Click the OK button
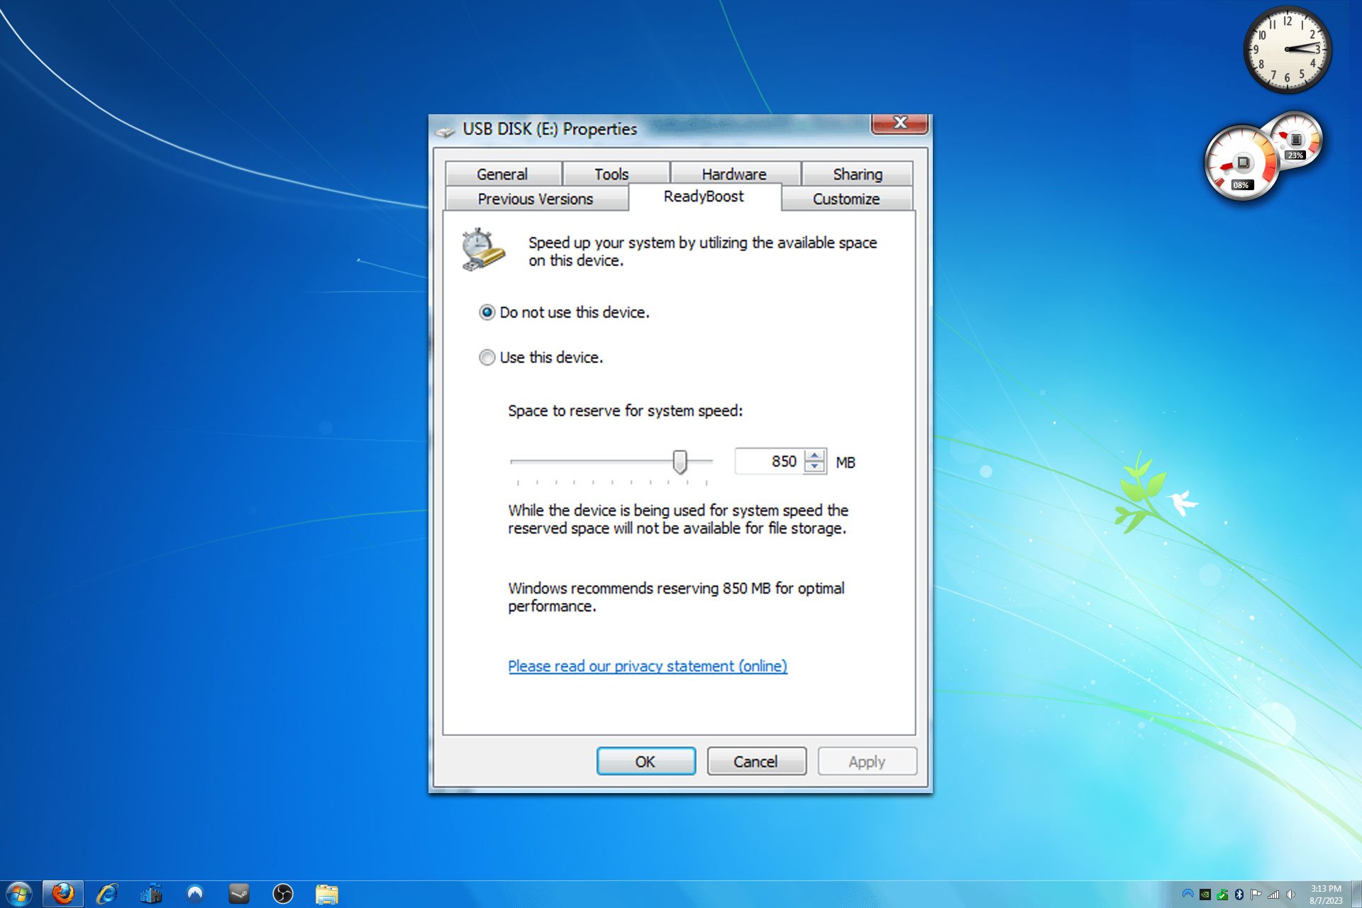 [646, 761]
